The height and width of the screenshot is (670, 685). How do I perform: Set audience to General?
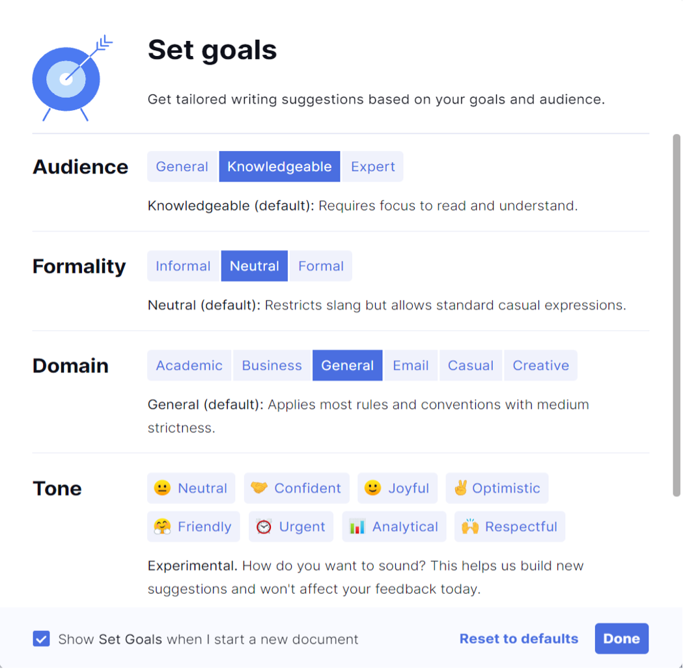coord(182,167)
